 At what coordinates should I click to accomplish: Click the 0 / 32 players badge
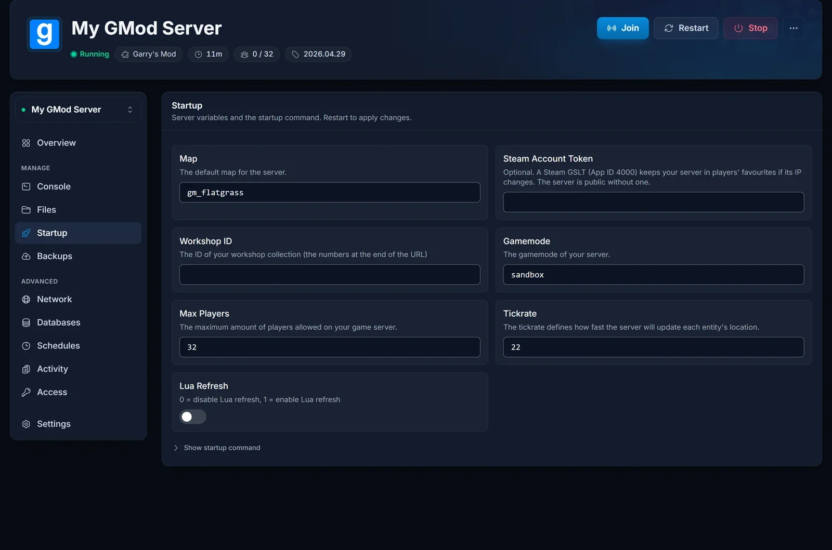pos(257,54)
